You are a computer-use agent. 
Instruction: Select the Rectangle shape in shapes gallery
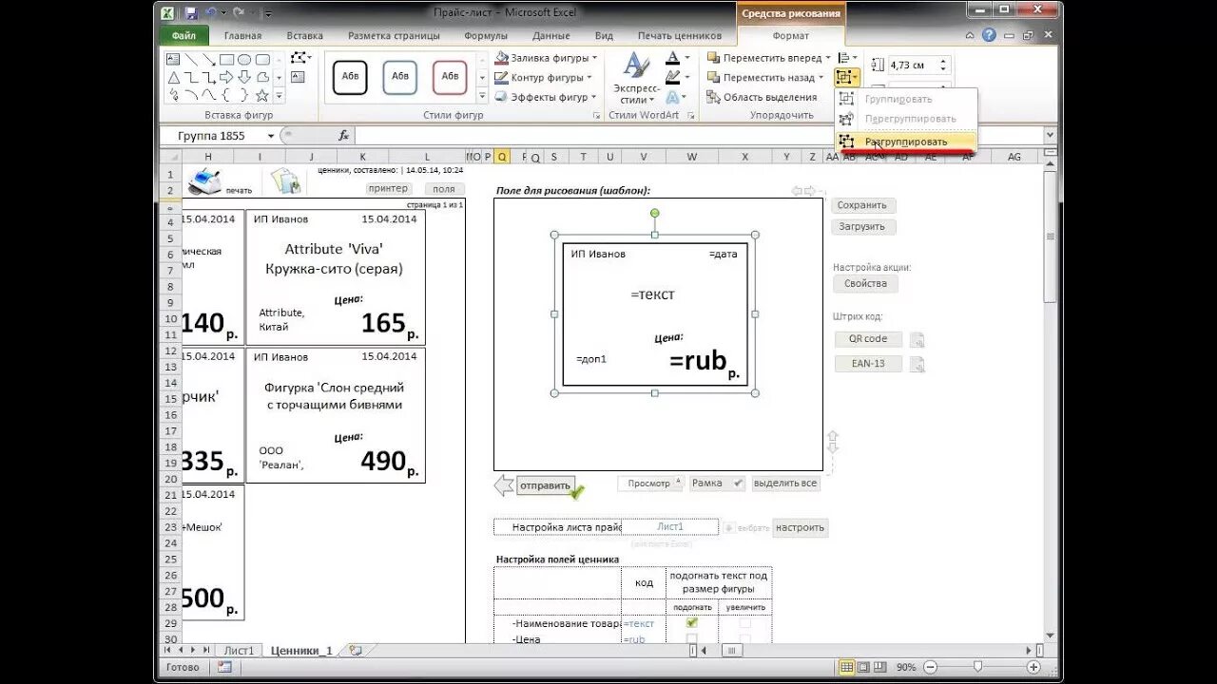pos(227,60)
